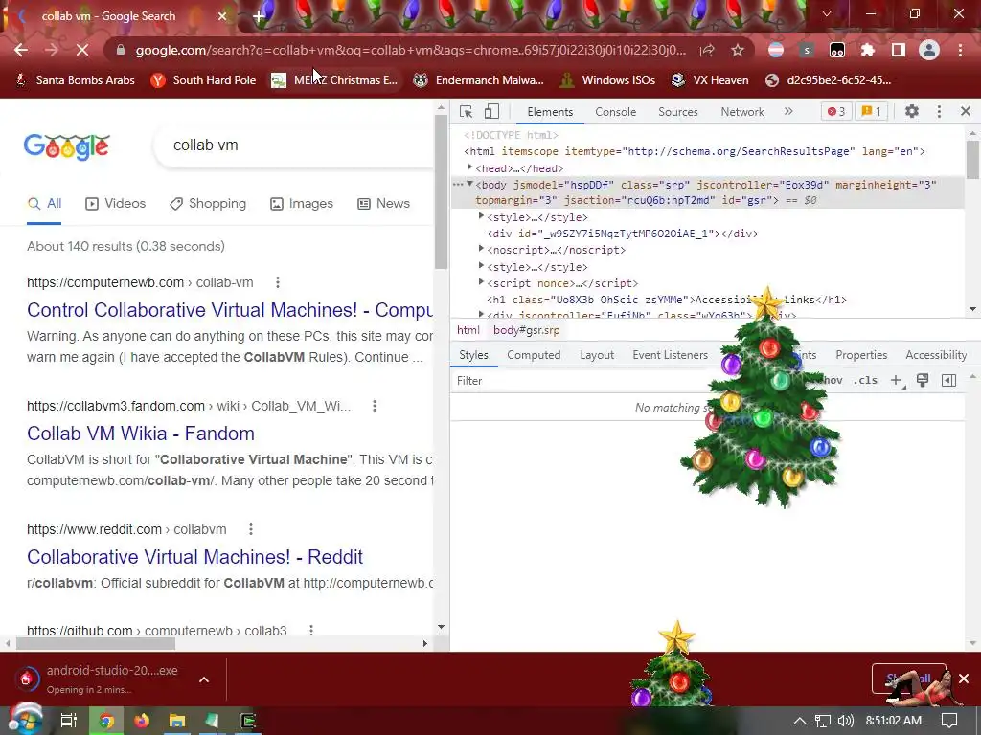Viewport: 981px width, 735px height.
Task: Open the Properties pane tab
Action: point(861,355)
